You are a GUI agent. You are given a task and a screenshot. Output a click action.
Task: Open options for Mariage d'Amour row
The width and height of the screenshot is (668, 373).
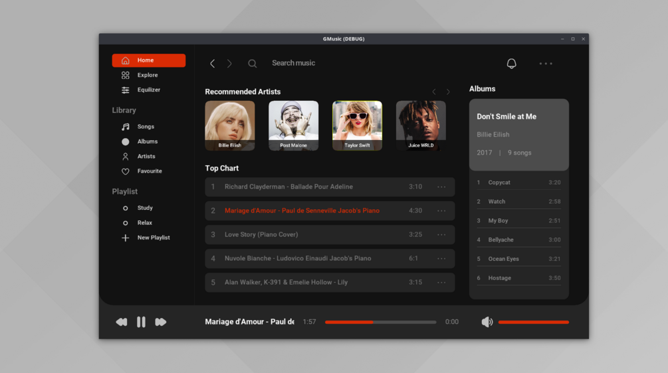click(441, 210)
